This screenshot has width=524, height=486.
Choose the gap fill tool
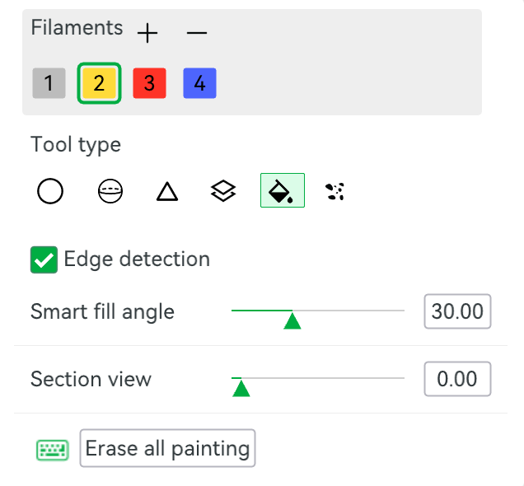tap(335, 192)
